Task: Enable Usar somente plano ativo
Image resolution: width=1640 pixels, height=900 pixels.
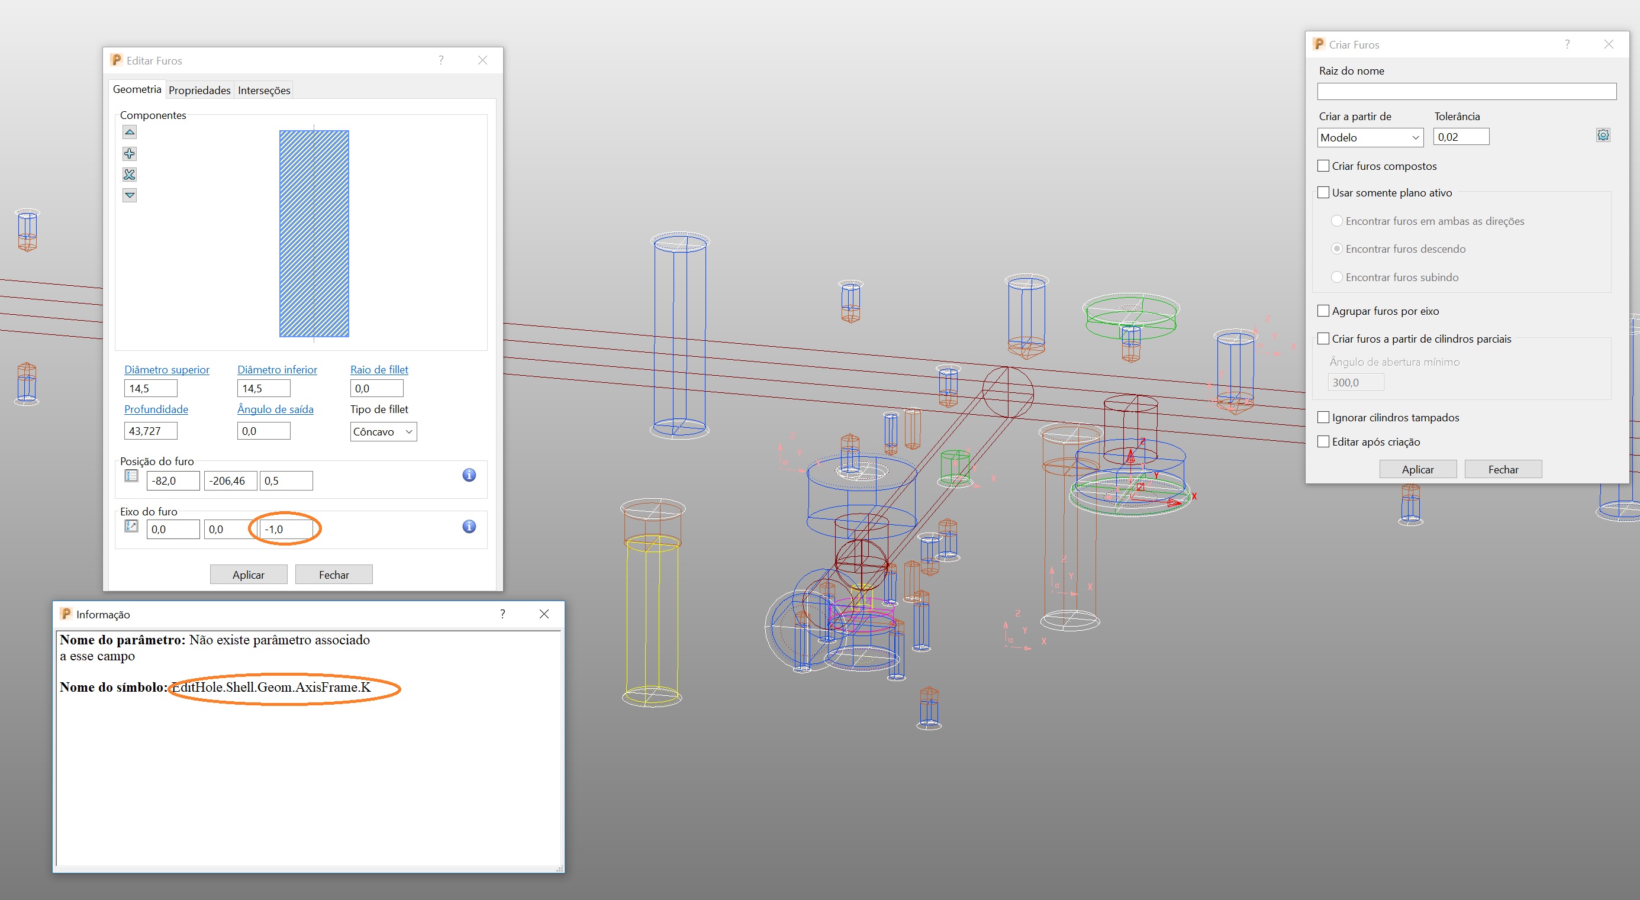Action: 1323,193
